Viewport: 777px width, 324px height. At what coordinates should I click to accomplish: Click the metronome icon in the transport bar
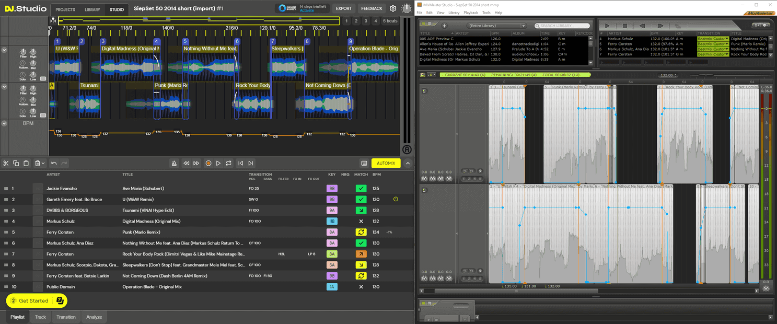pos(175,163)
